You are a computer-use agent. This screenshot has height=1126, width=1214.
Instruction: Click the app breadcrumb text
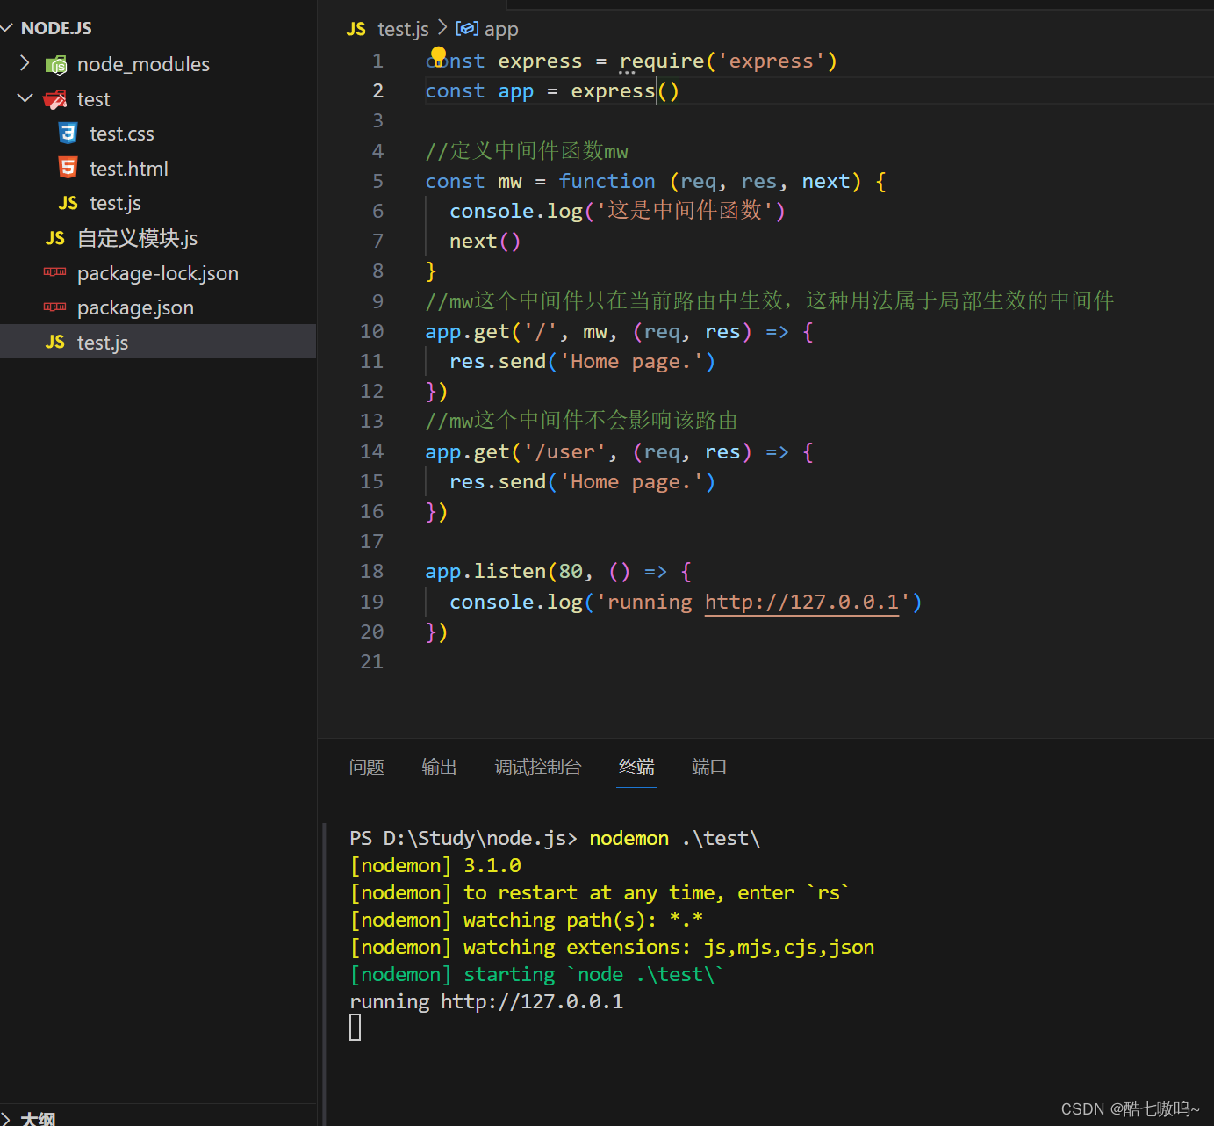coord(501,29)
